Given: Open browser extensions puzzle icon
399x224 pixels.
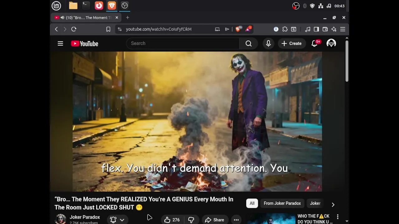Looking at the screenshot, I should (x=285, y=29).
